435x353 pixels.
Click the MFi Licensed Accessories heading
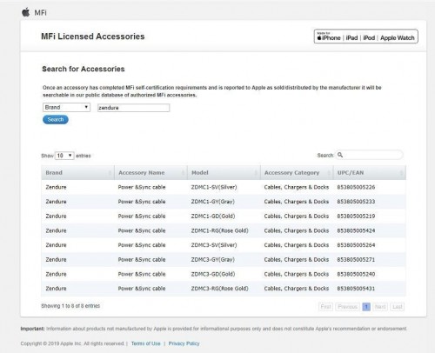pos(93,37)
